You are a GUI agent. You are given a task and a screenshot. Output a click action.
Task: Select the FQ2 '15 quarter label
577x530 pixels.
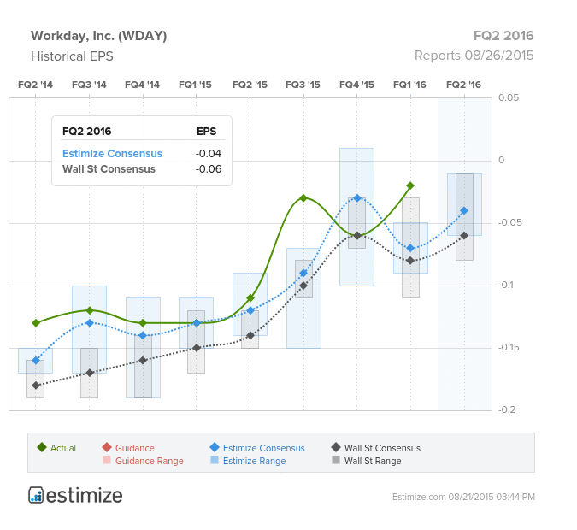tap(250, 85)
